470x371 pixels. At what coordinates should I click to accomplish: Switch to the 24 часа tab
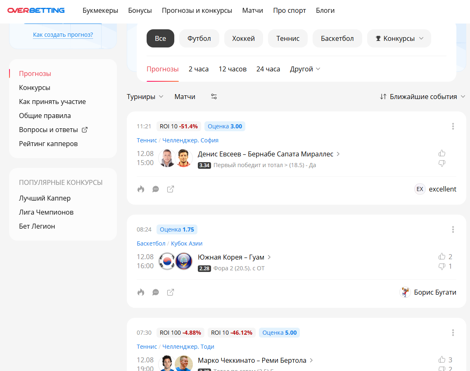pyautogui.click(x=268, y=69)
